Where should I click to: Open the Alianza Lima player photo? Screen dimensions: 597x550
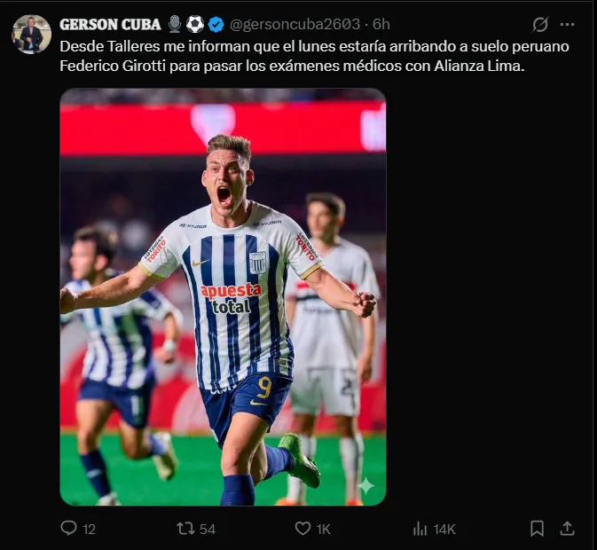point(223,296)
